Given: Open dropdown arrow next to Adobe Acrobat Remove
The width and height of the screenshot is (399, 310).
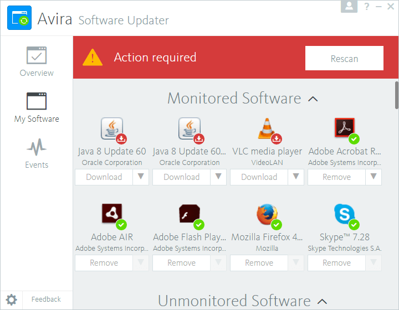Looking at the screenshot, I should click(x=374, y=177).
